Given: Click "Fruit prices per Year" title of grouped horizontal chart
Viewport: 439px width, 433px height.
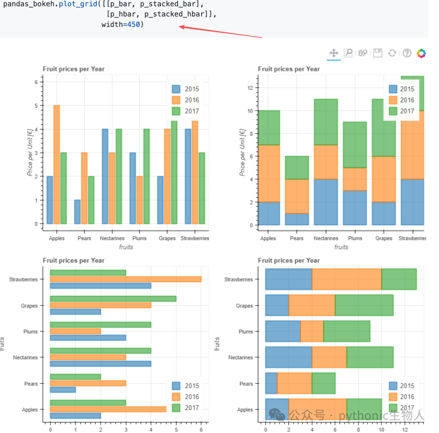Looking at the screenshot, I should (x=74, y=261).
